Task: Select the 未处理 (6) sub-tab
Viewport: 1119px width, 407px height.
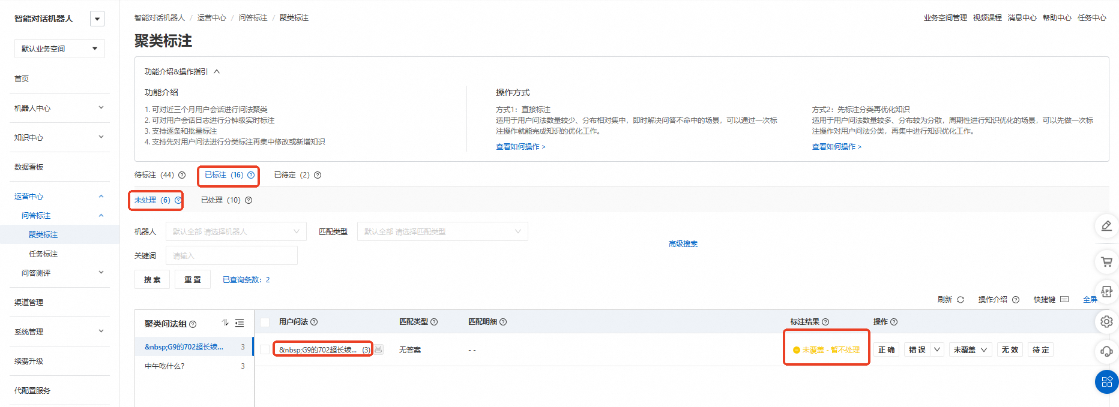Action: [152, 200]
